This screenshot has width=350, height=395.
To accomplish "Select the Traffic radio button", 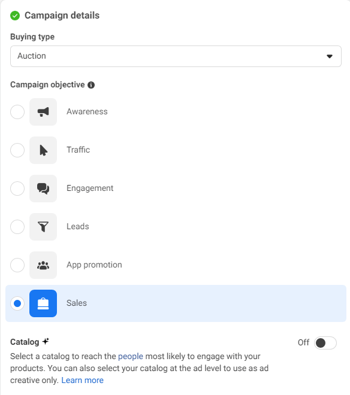I will pos(17,150).
